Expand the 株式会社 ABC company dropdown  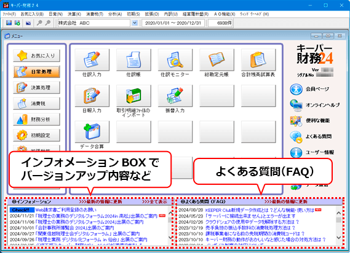point(135,23)
